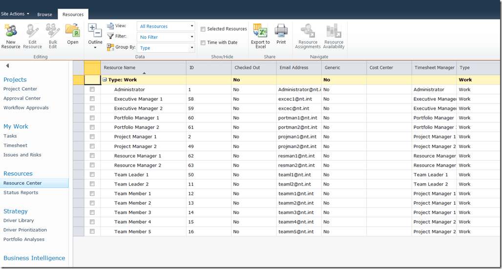Go to Project Center link

tap(20, 89)
